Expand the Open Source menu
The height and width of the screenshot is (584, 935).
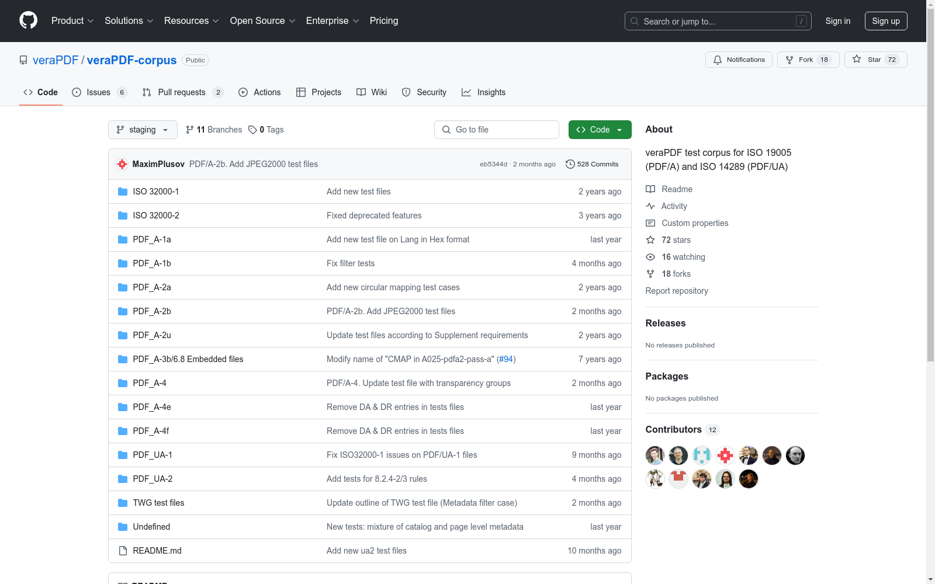(x=263, y=21)
